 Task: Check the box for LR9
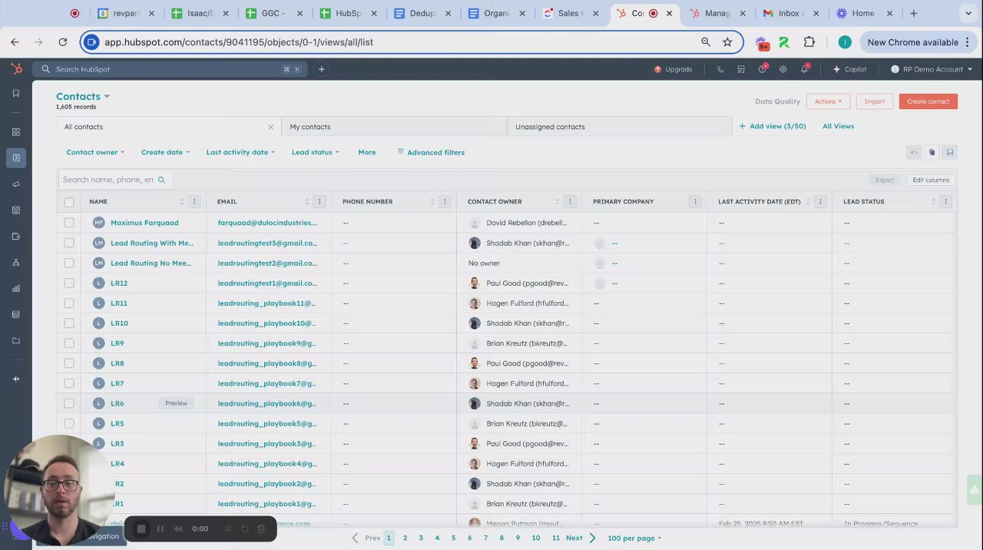69,343
